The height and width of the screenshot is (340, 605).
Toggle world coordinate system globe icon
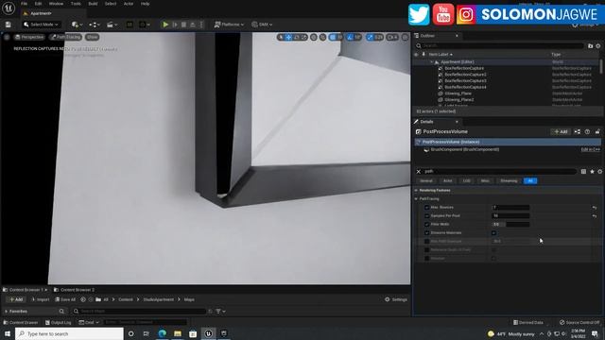(314, 37)
